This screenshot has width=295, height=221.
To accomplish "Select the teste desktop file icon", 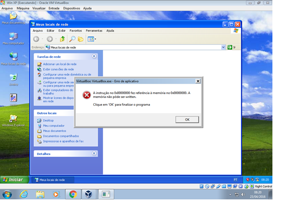I will (x=13, y=99).
